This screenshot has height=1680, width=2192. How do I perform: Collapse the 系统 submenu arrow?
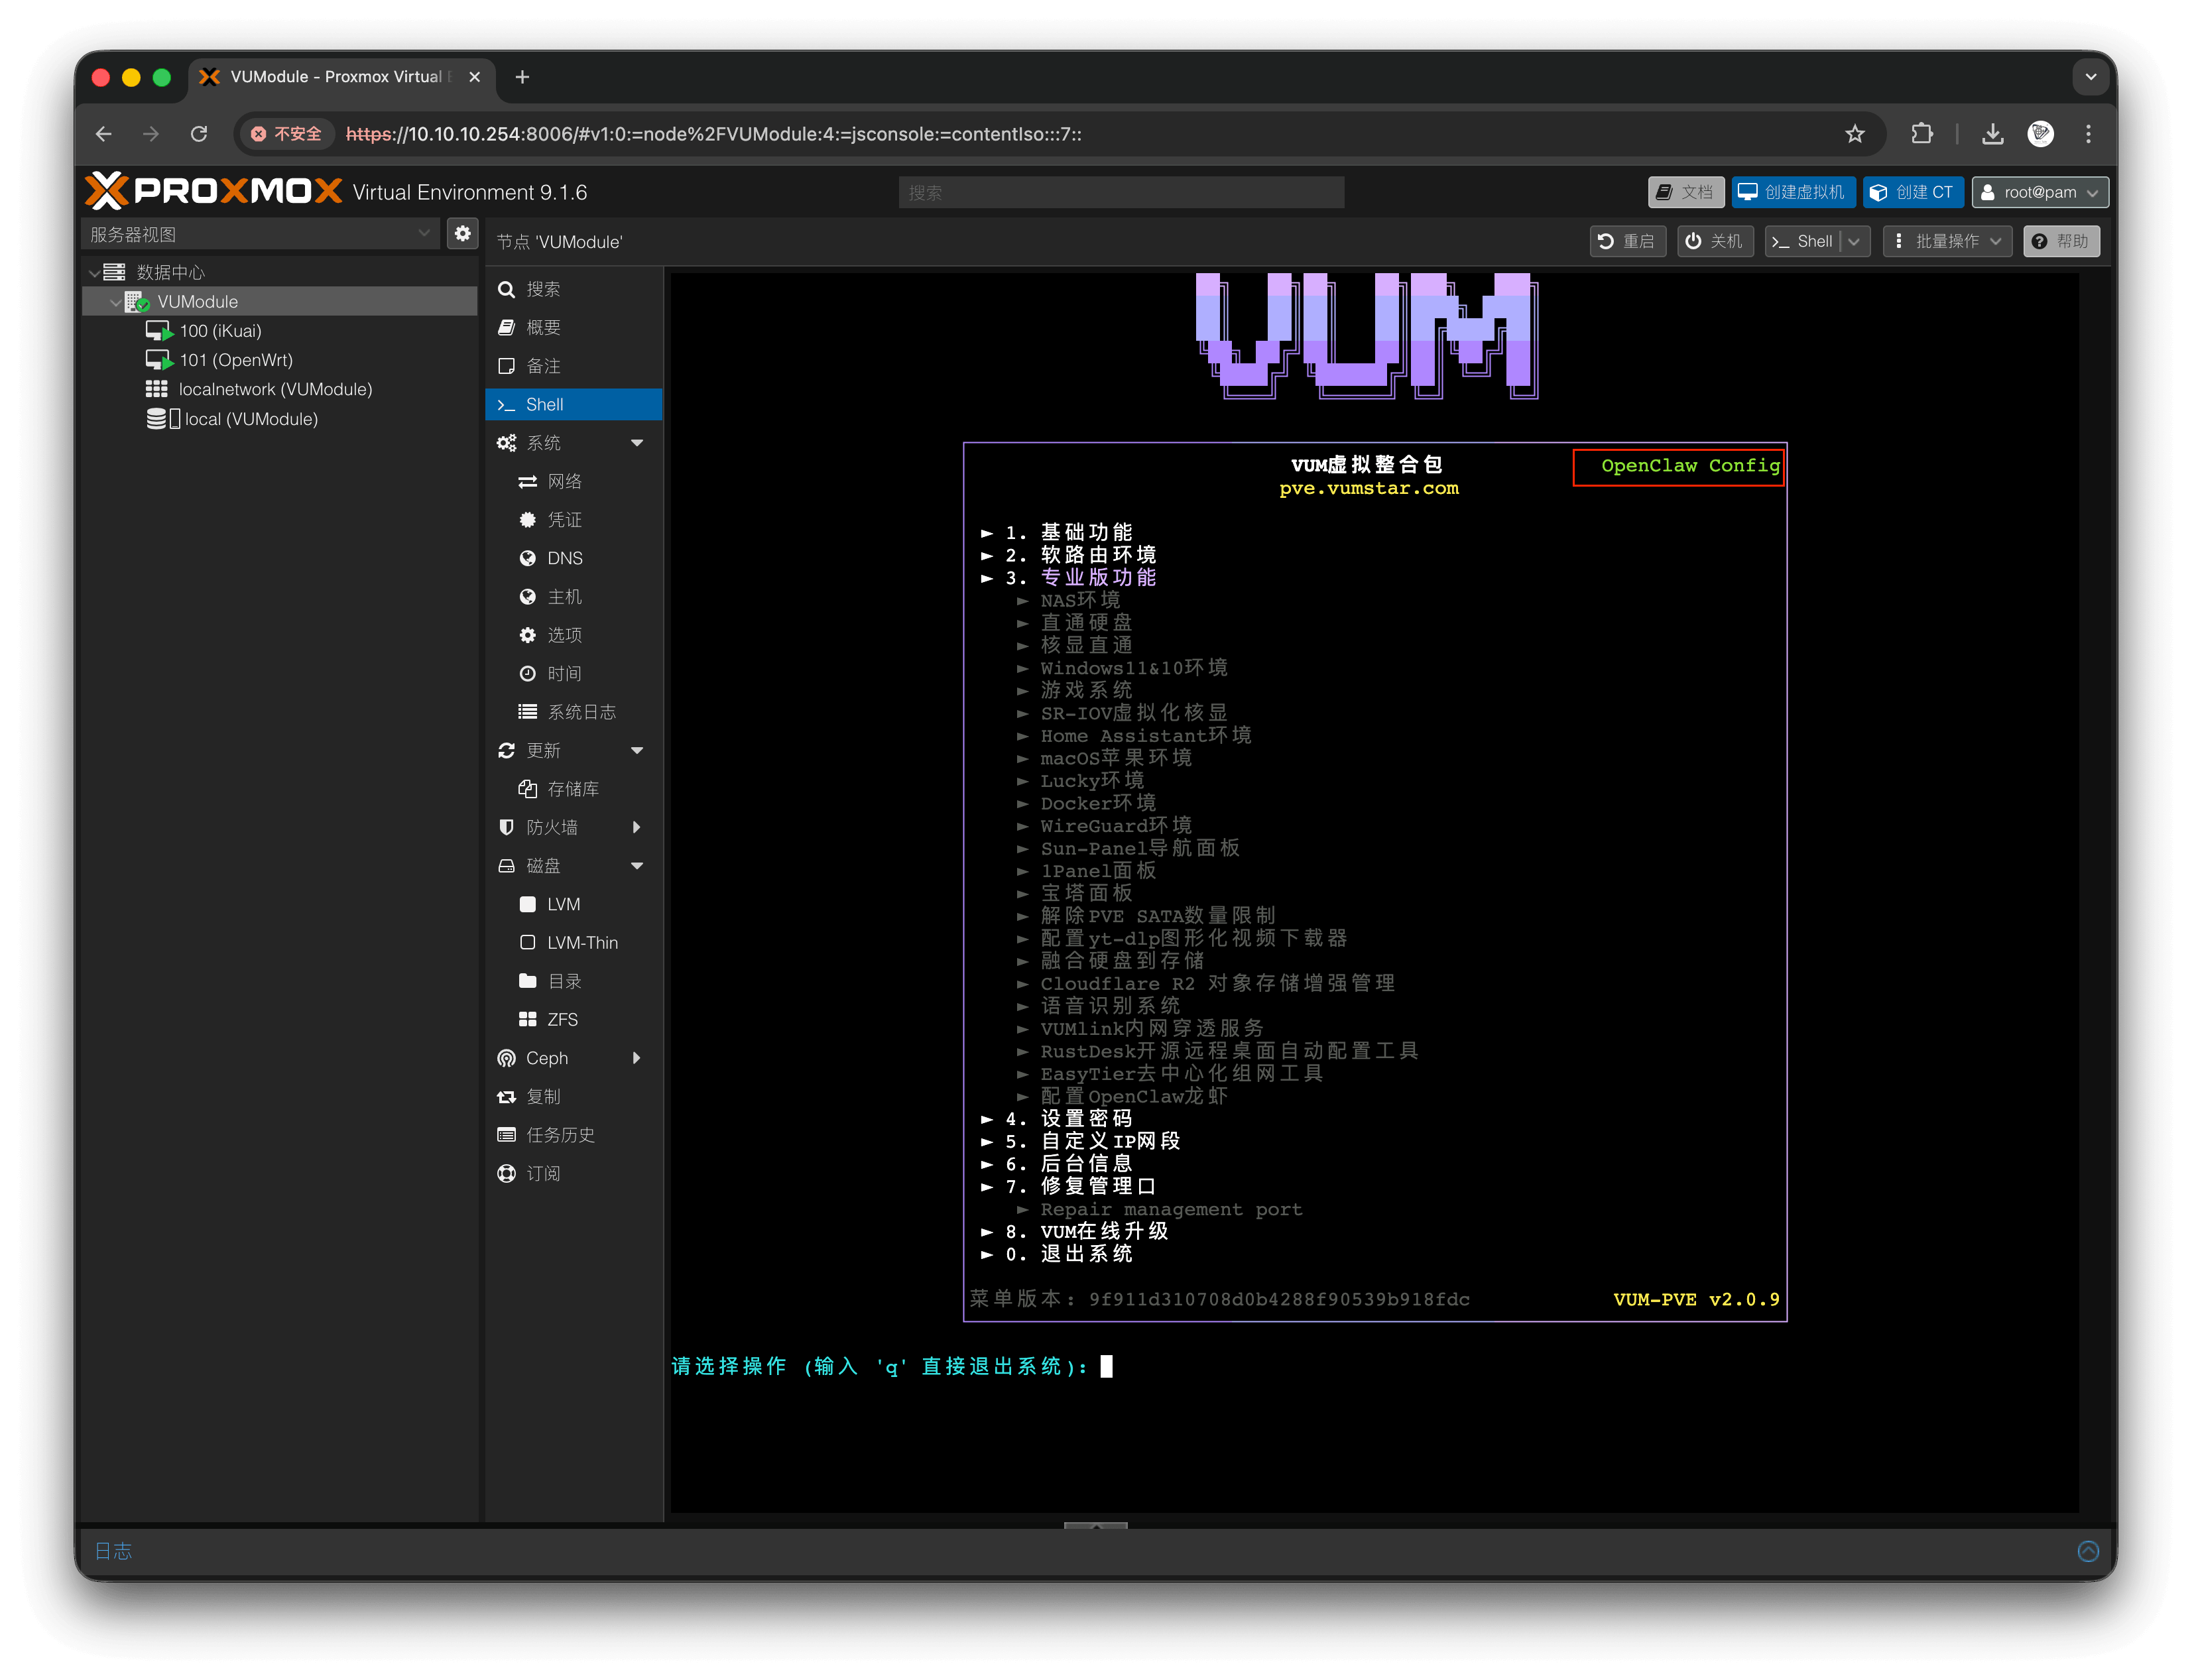point(637,443)
